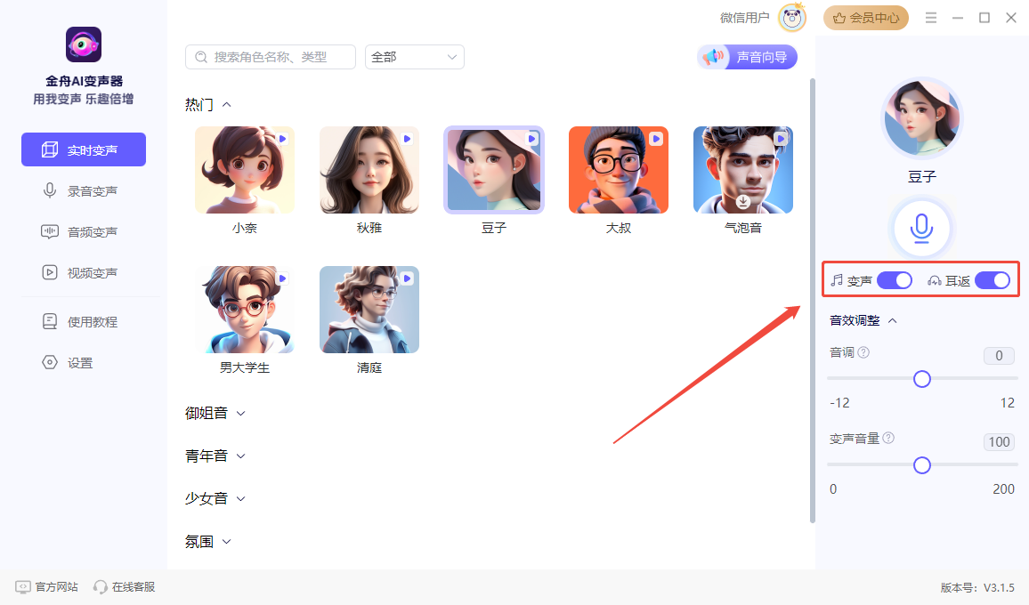Play preview for 男大学生 voice
Viewport: 1029px width, 605px height.
point(282,278)
